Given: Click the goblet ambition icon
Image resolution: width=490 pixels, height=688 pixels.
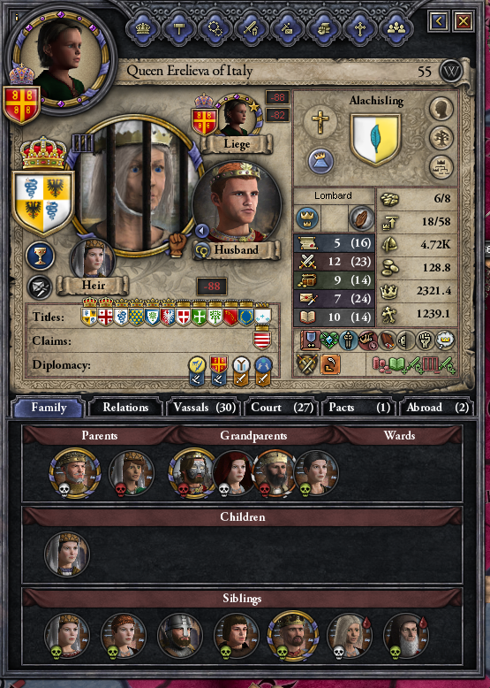Looking at the screenshot, I should point(41,256).
